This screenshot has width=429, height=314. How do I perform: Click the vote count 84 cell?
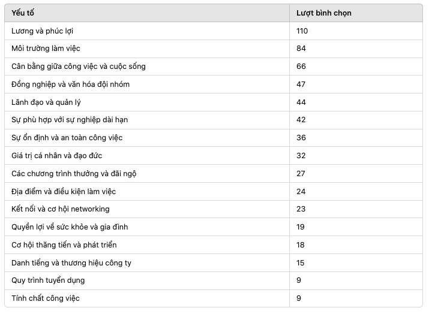click(356, 49)
